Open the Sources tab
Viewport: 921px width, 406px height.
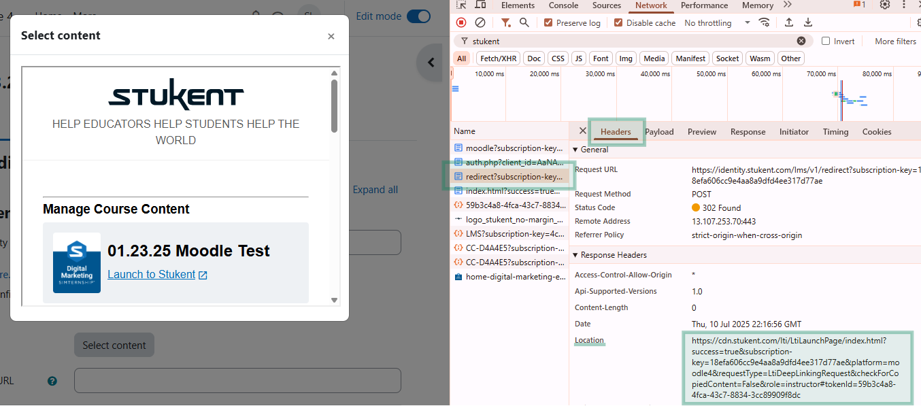(607, 5)
